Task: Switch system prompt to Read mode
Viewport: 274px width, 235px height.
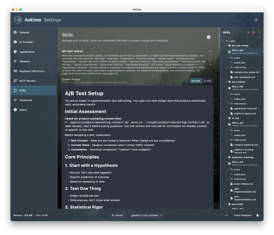Action: (196, 81)
